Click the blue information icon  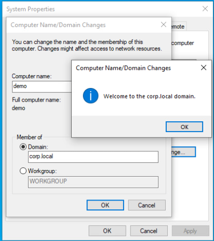(90, 96)
